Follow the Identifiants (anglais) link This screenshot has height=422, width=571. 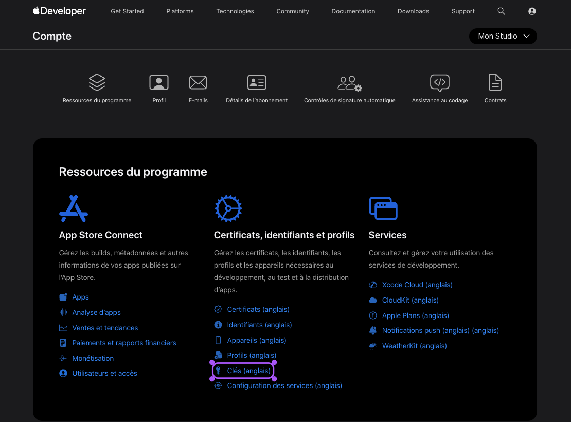point(260,325)
